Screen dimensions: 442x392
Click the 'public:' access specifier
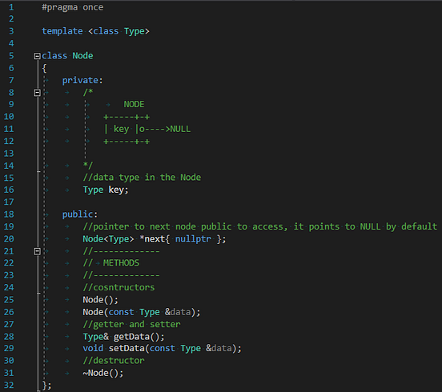pos(80,214)
